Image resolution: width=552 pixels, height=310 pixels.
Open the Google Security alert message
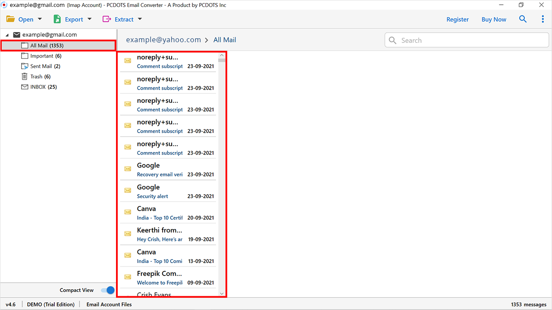(x=168, y=191)
